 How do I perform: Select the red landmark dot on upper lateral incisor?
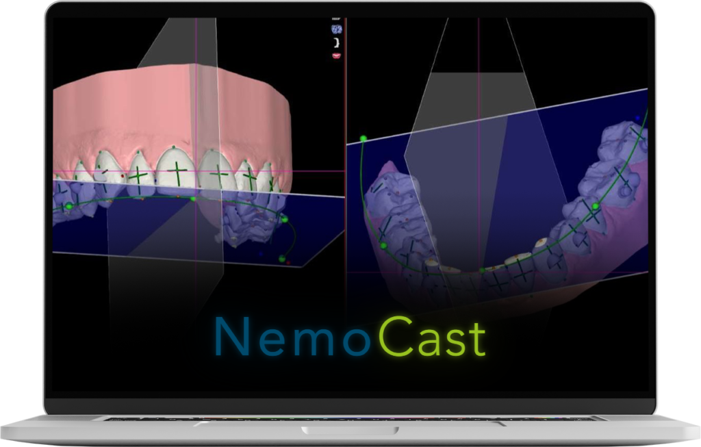click(x=123, y=176)
